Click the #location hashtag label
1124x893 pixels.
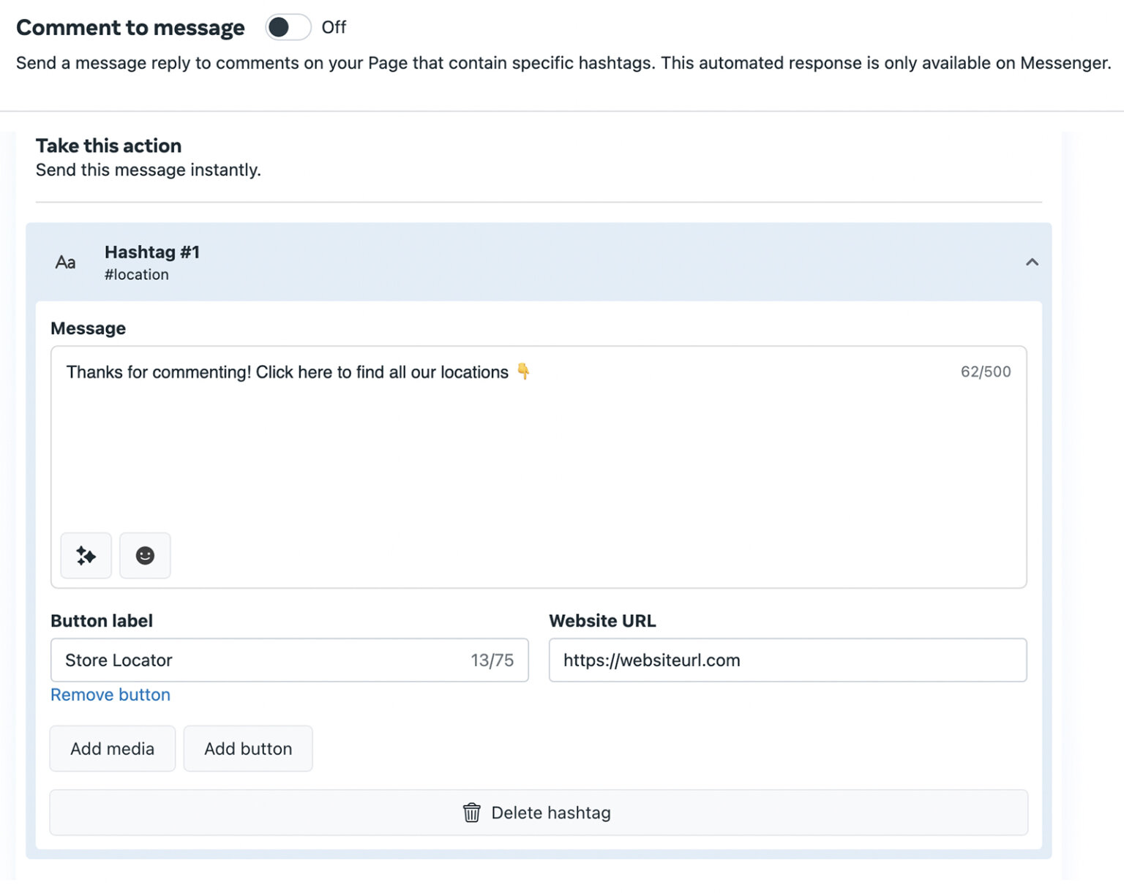point(137,274)
